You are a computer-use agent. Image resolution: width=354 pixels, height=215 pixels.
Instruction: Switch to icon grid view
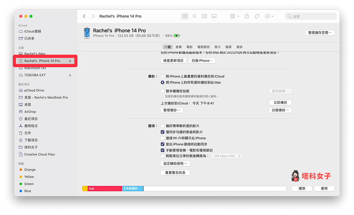[x=185, y=16]
